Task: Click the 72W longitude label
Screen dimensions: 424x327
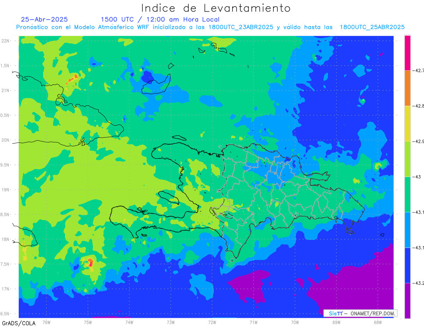Action: coord(212,322)
